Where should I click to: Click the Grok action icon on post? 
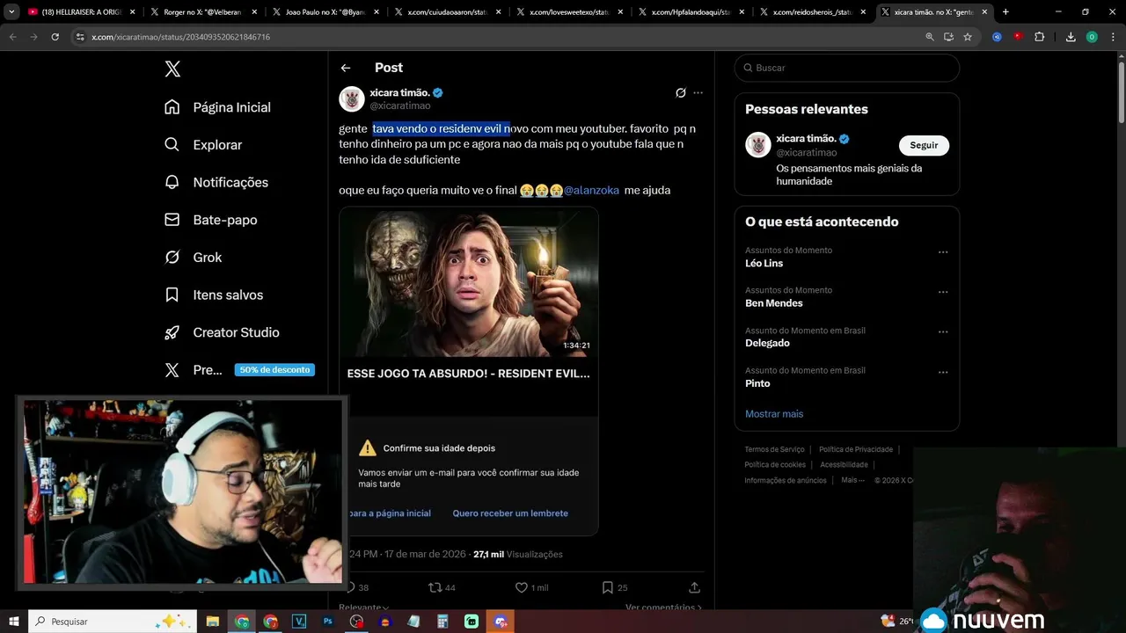click(x=680, y=92)
